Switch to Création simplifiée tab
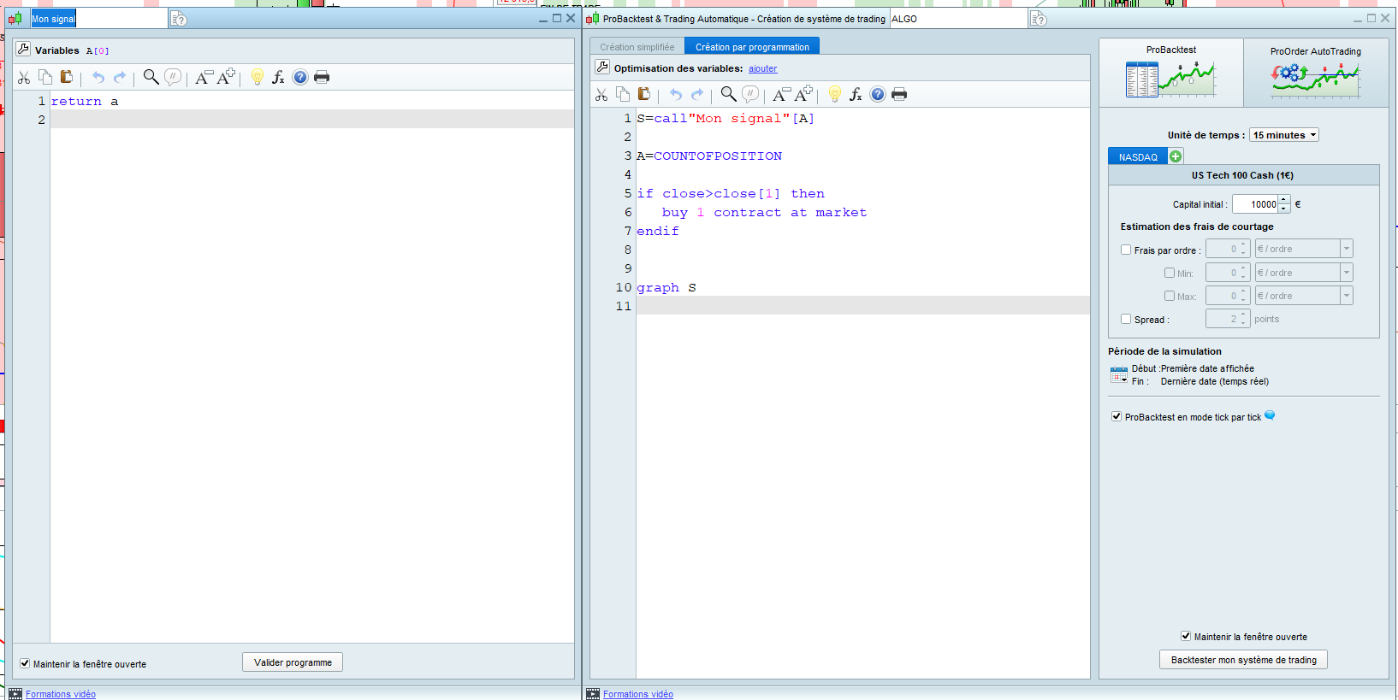This screenshot has width=1398, height=700. click(x=637, y=47)
